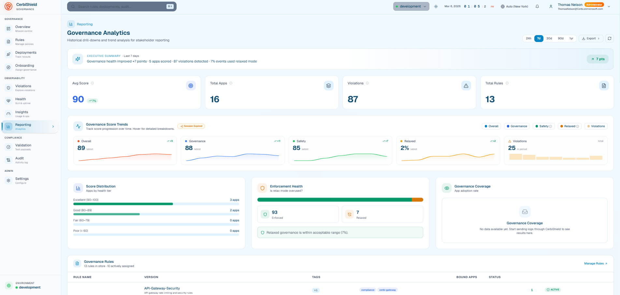Toggle the Overall series in score trends
This screenshot has height=295, width=620.
(x=491, y=126)
